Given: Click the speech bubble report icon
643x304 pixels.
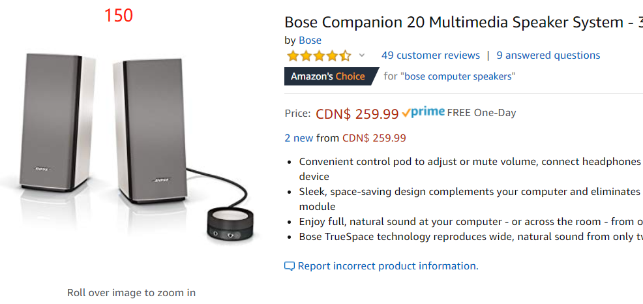Looking at the screenshot, I should (290, 266).
